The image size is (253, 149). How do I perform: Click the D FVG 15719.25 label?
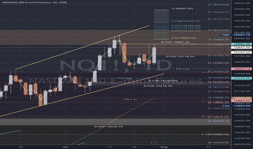180,57
